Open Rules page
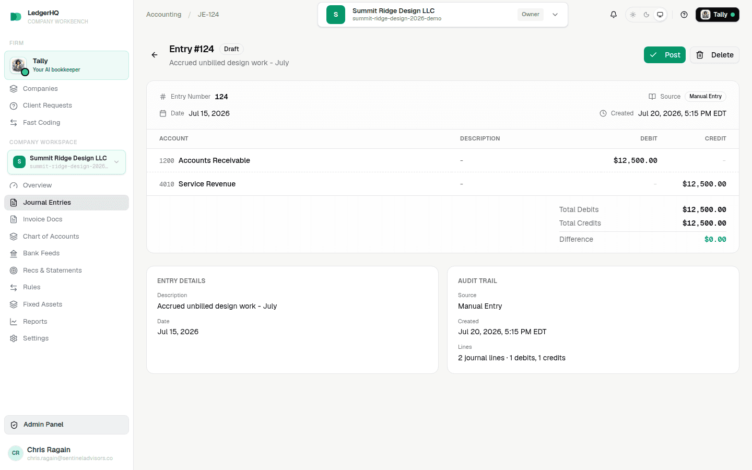The width and height of the screenshot is (752, 470). pyautogui.click(x=66, y=287)
